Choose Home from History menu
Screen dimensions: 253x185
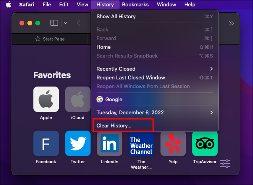[x=155, y=47]
